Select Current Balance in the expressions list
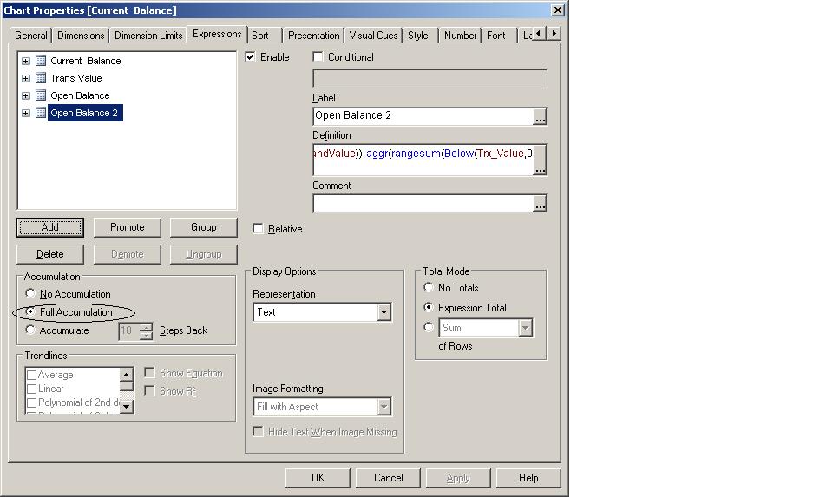The image size is (833, 497). coord(86,61)
